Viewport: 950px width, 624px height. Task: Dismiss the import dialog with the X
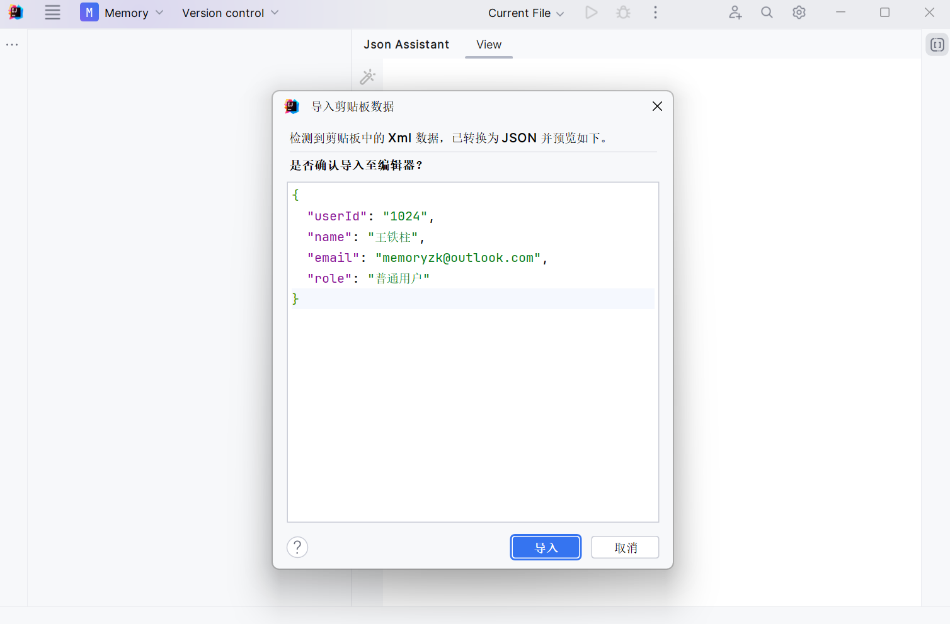657,106
